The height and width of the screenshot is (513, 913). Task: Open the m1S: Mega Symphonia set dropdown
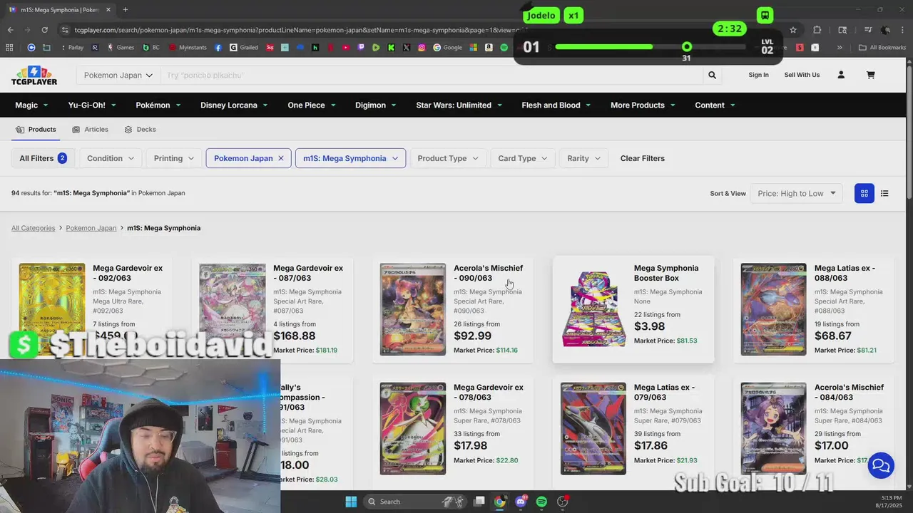tap(350, 158)
